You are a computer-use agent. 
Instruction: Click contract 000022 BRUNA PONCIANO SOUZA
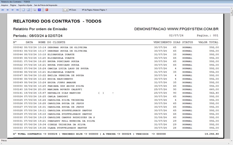coord(116,65)
